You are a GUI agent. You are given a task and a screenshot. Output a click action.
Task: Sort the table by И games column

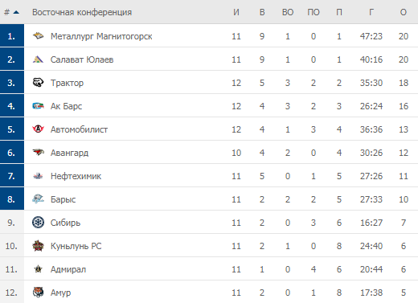pyautogui.click(x=236, y=12)
